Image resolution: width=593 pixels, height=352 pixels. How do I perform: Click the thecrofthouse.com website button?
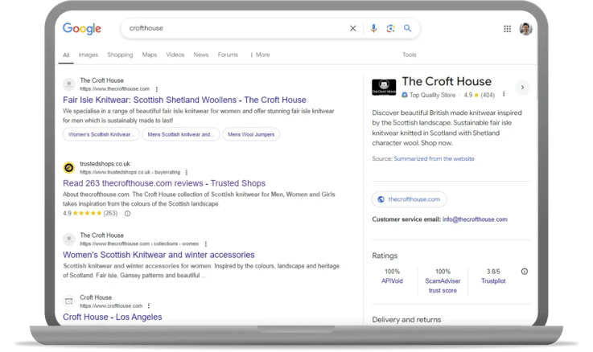410,199
